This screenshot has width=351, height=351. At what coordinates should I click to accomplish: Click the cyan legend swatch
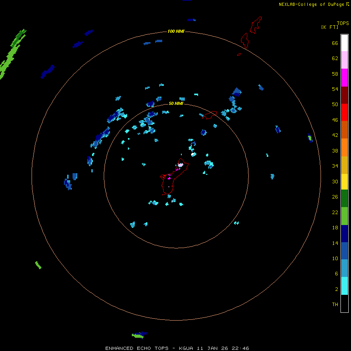click(344, 286)
